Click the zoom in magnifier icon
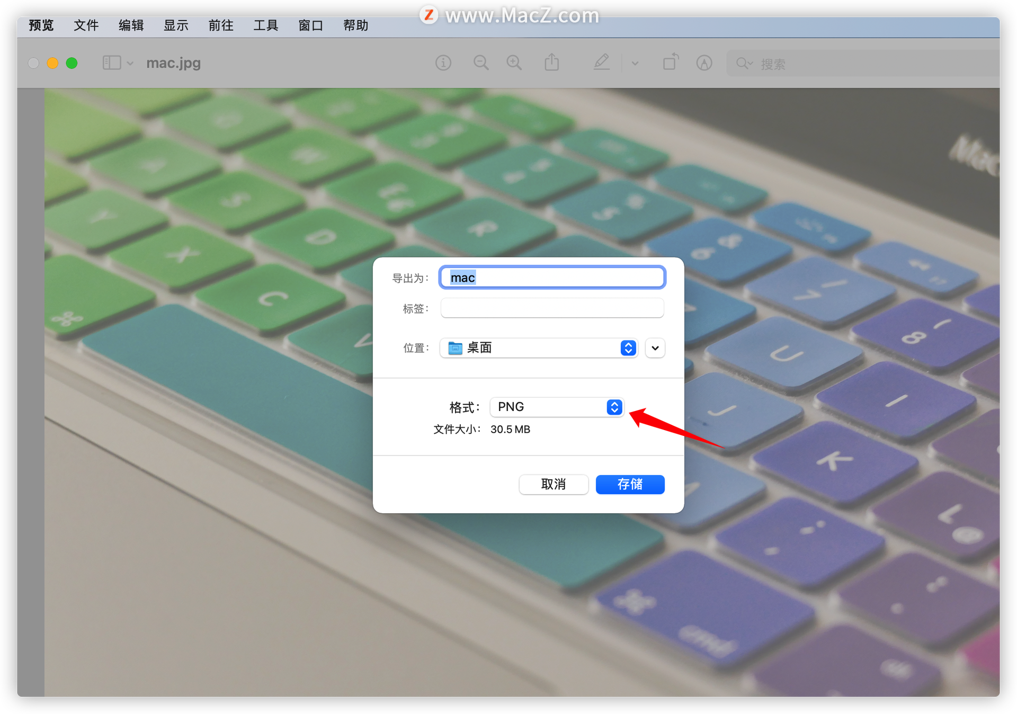Image resolution: width=1017 pixels, height=714 pixels. click(514, 63)
